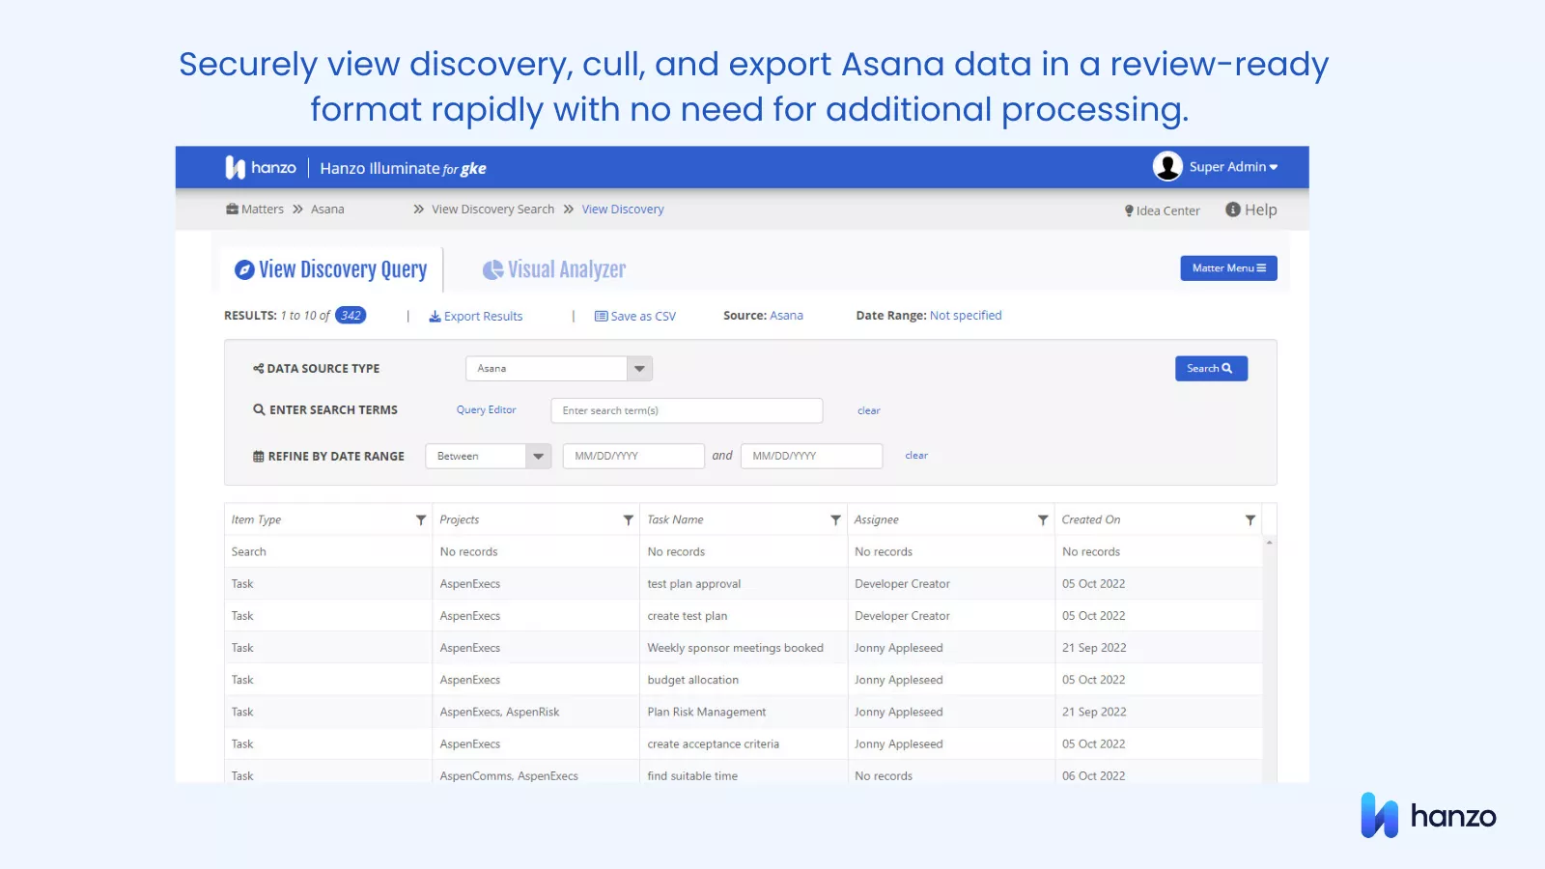Click the 342 results count badge
Image resolution: width=1545 pixels, height=869 pixels.
click(351, 316)
